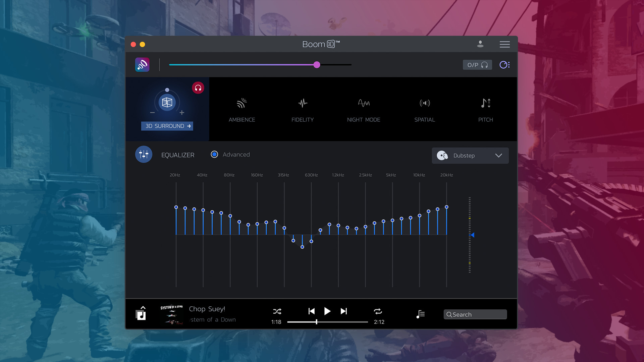Click the 3D Surround button
The height and width of the screenshot is (362, 644).
tap(167, 126)
